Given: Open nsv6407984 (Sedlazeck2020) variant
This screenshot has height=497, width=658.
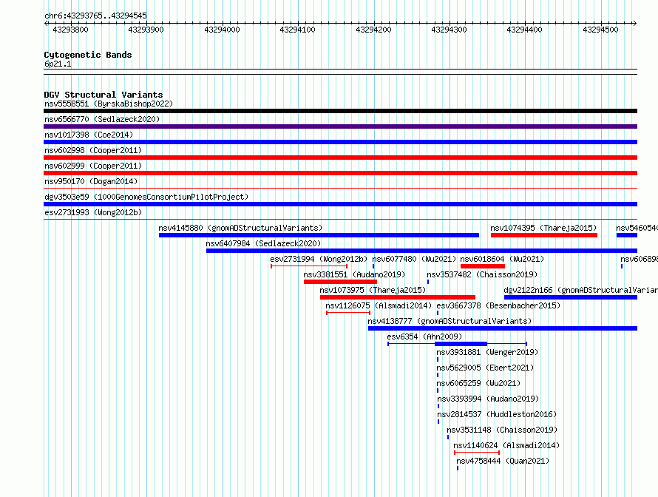Looking at the screenshot, I should [x=263, y=243].
